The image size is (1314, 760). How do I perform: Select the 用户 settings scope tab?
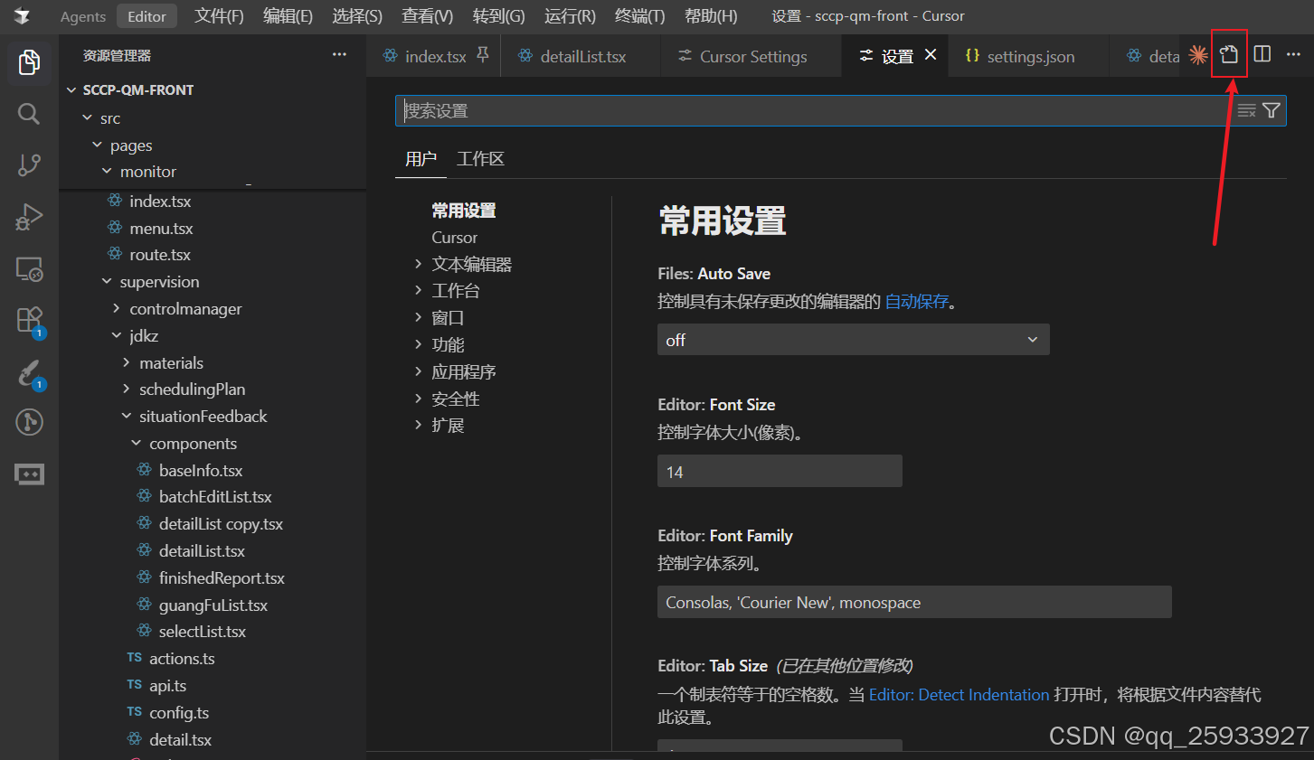pos(421,159)
